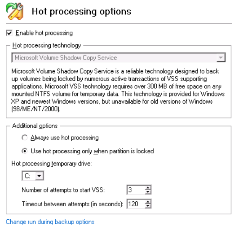Screen dimensions: 239x230
Task: Select Always use hot processing radio button
Action: [25, 138]
